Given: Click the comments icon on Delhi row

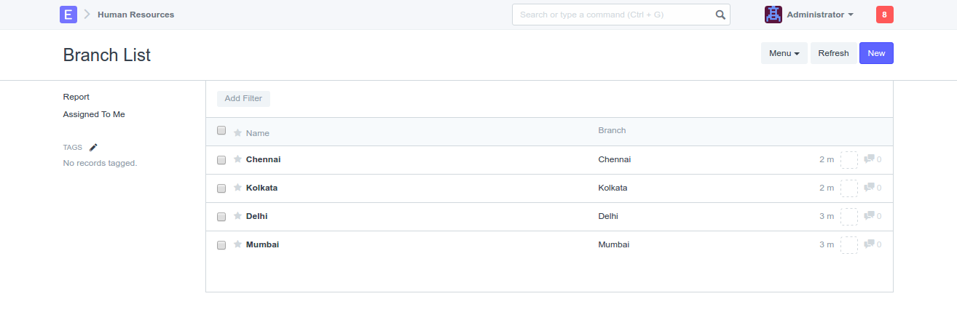Looking at the screenshot, I should tap(869, 216).
